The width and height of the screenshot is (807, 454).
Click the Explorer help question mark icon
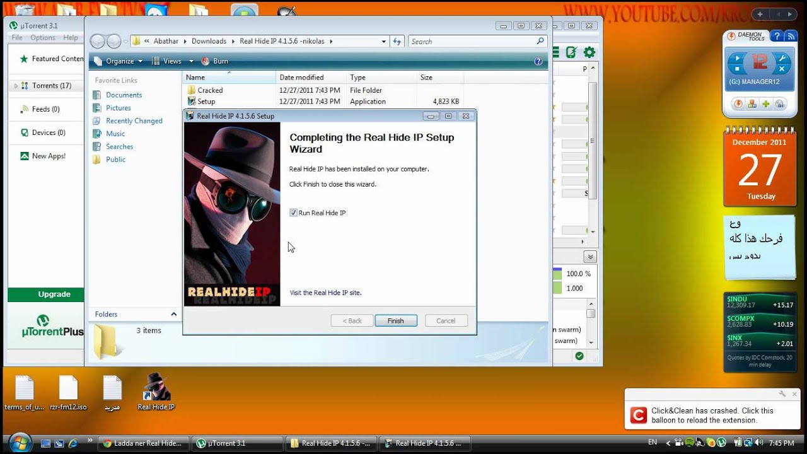coord(538,61)
